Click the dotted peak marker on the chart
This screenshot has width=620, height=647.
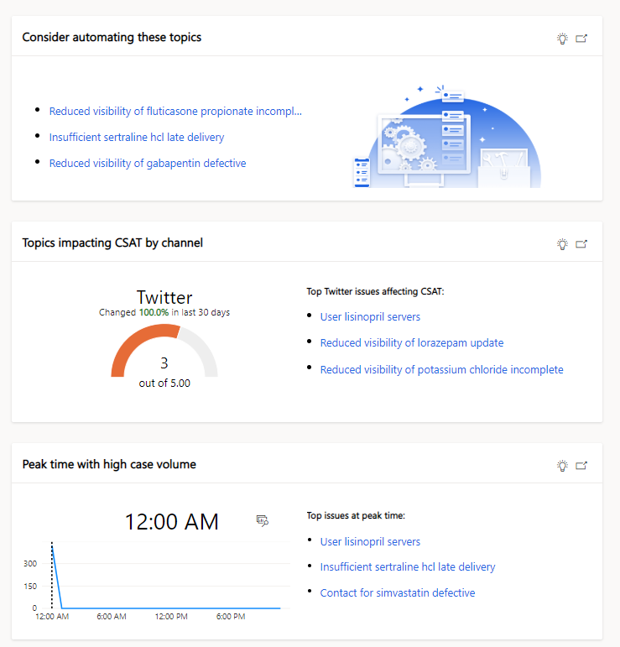pyautogui.click(x=52, y=575)
